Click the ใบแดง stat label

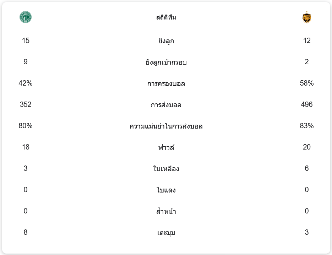point(166,190)
